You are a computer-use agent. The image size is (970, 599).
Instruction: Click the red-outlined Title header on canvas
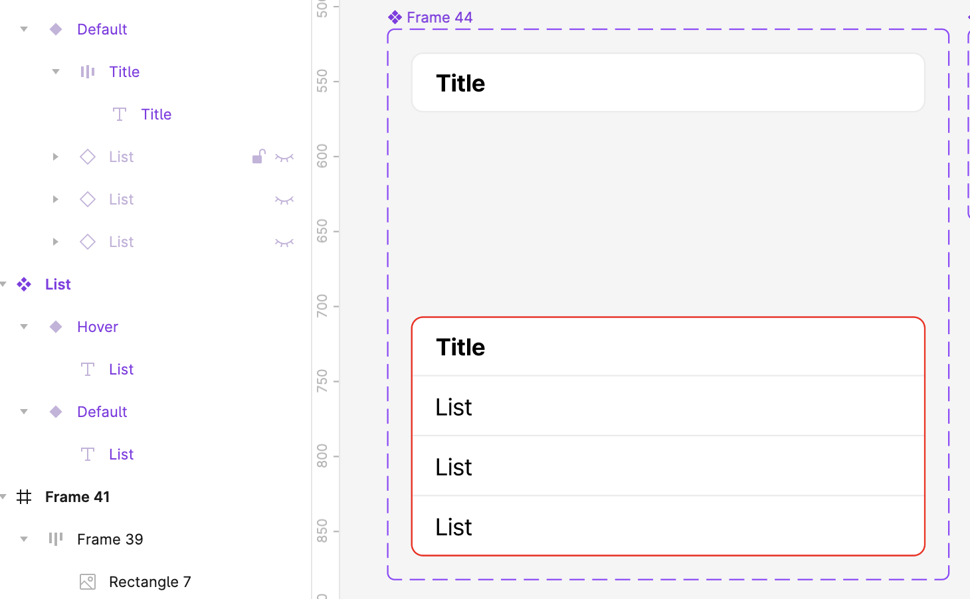(668, 347)
